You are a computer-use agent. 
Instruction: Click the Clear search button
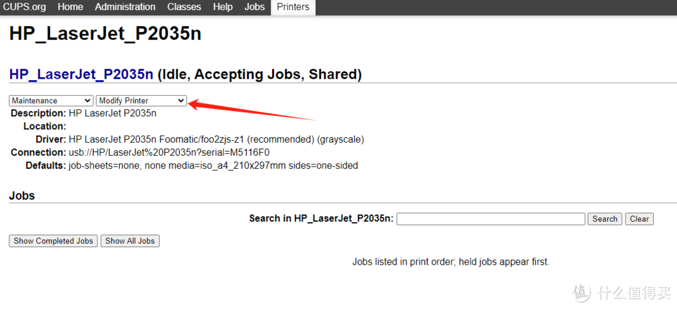point(639,219)
